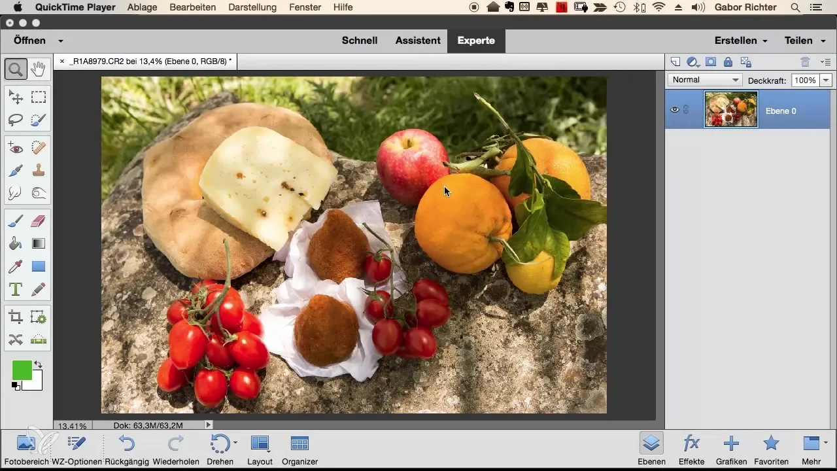Select the Lasso tool
This screenshot has height=471, width=837.
click(16, 120)
